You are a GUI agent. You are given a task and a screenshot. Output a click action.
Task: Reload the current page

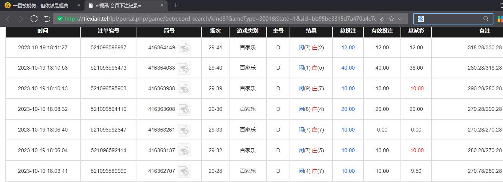tap(34, 19)
